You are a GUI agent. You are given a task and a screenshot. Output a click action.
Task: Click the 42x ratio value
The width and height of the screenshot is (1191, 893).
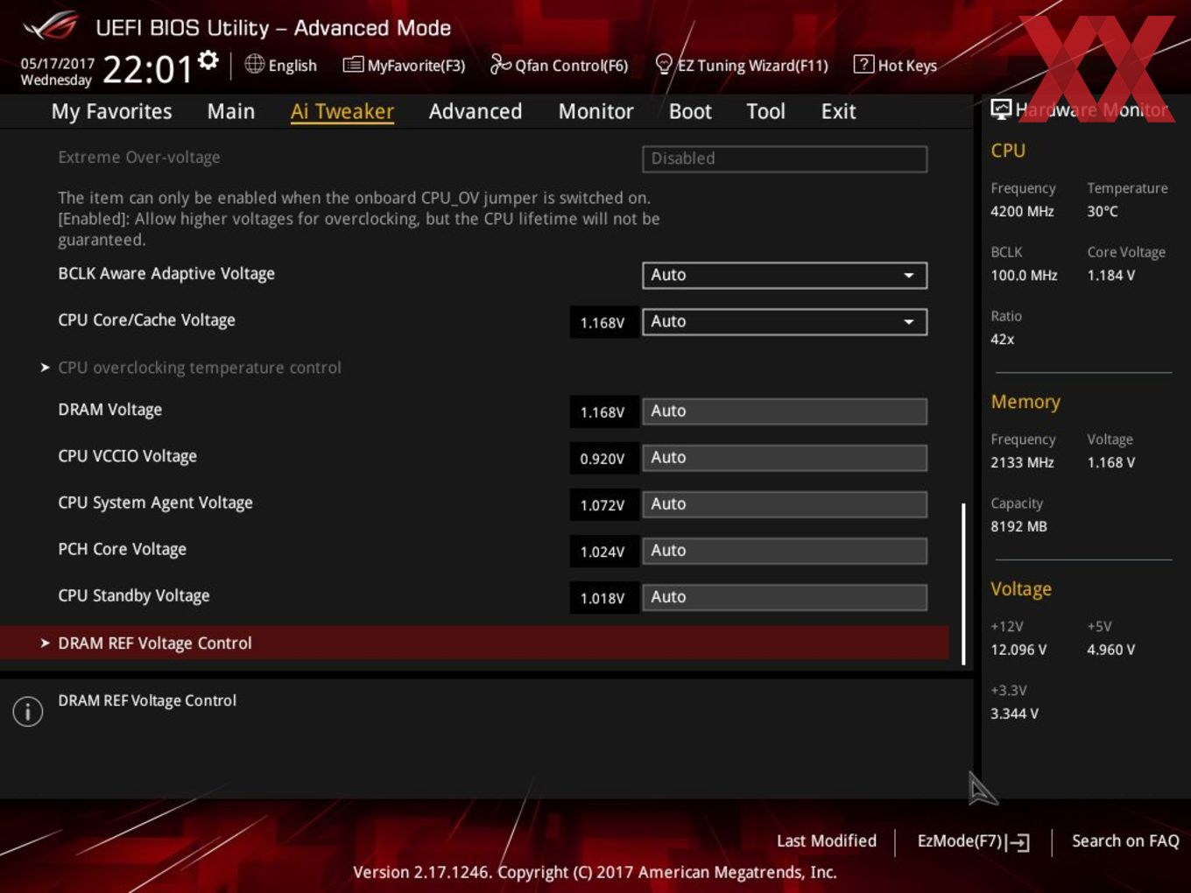[x=1003, y=339]
